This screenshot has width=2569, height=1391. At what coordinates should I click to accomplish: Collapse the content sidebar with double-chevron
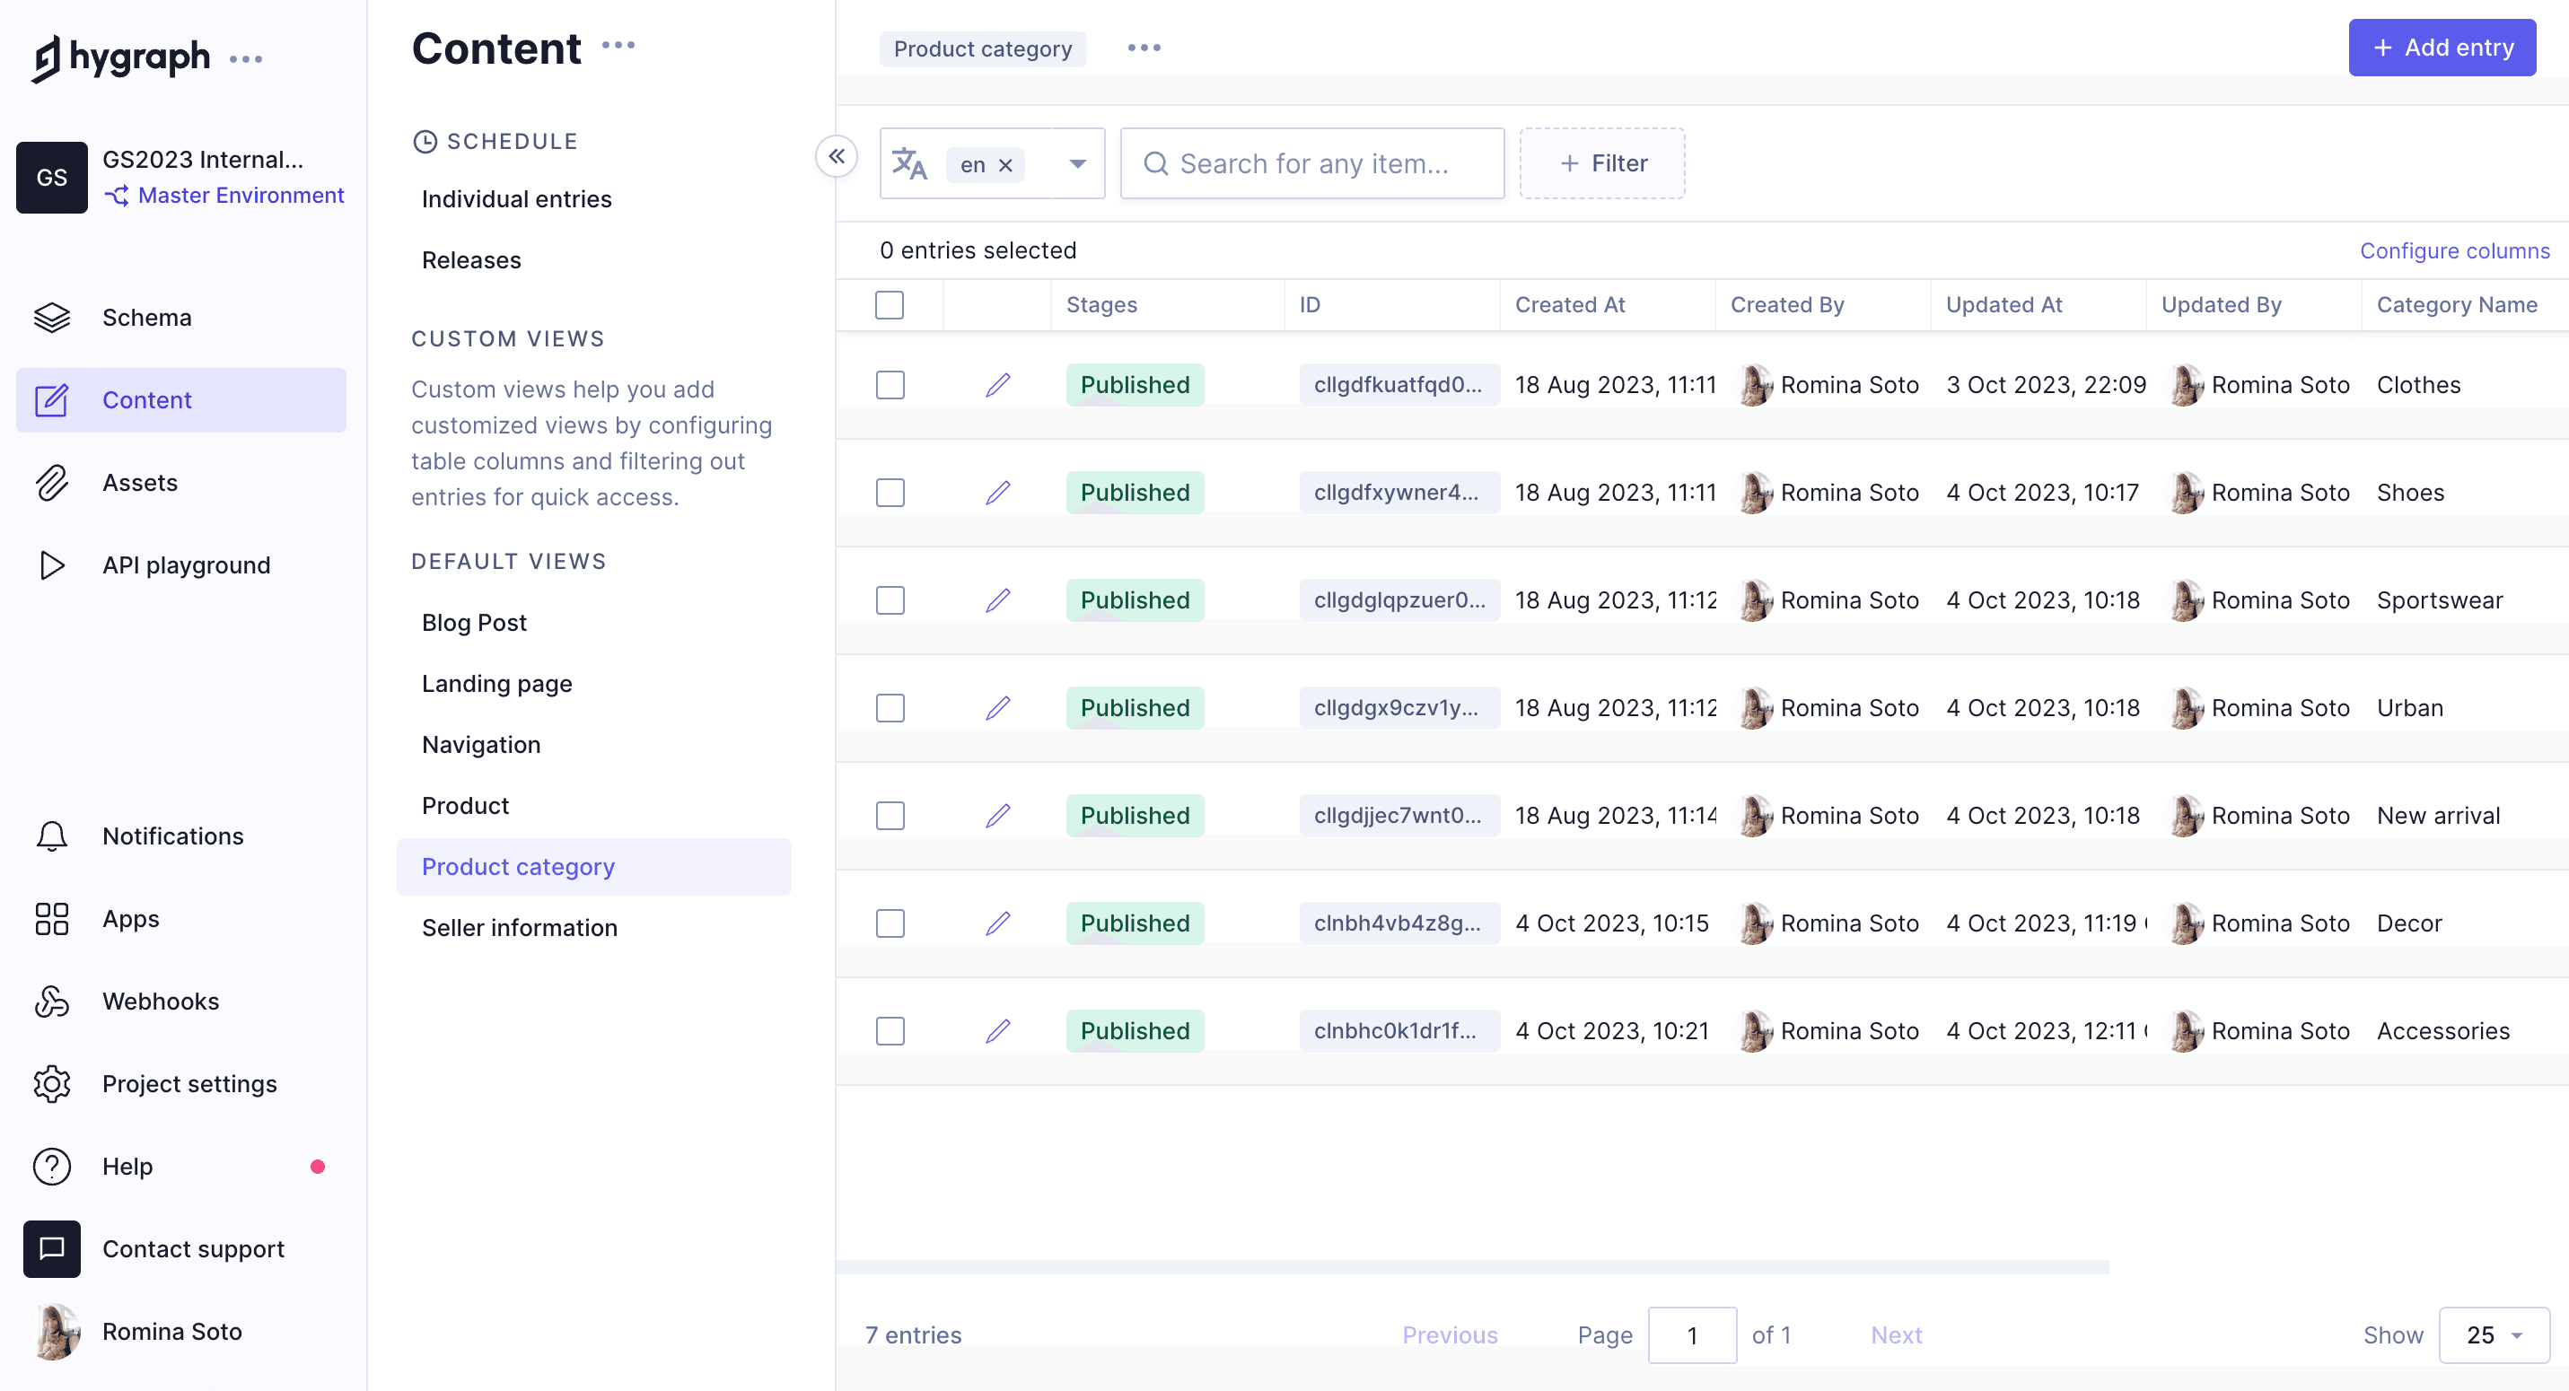[836, 155]
